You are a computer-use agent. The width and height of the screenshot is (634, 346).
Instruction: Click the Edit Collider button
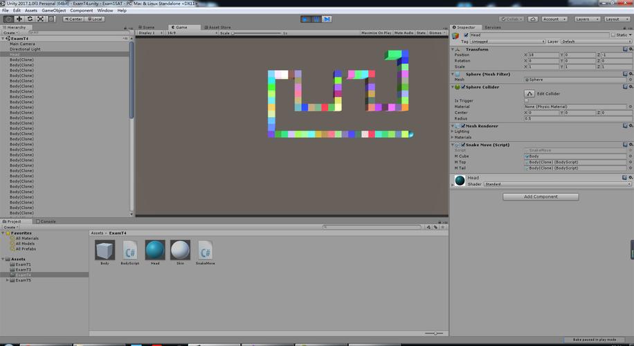coord(529,93)
